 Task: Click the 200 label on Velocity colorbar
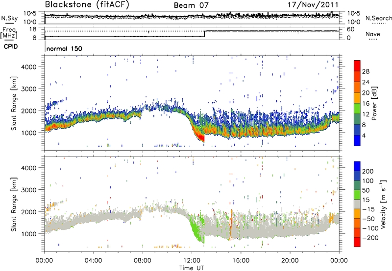coord(368,171)
